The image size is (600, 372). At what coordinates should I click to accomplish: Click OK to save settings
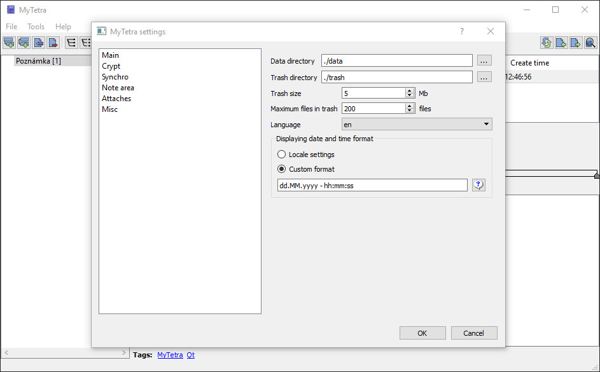[422, 333]
